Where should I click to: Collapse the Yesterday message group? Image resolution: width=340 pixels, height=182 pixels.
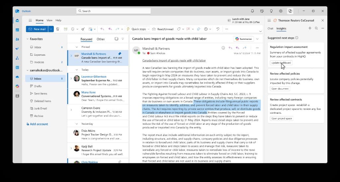[77, 124]
